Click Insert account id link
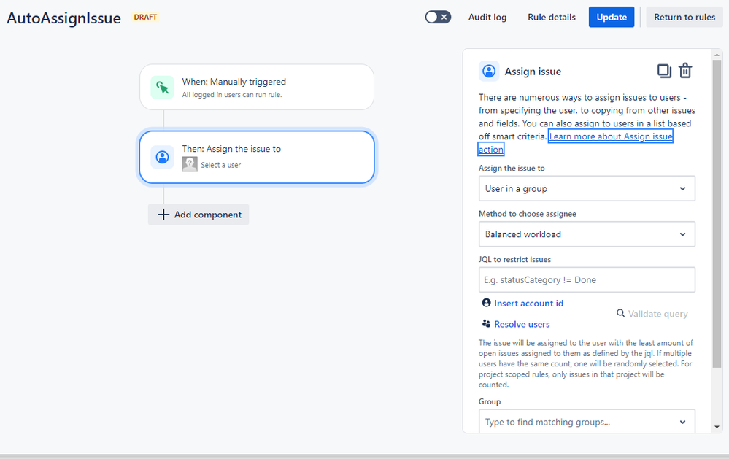The width and height of the screenshot is (729, 459). (528, 304)
